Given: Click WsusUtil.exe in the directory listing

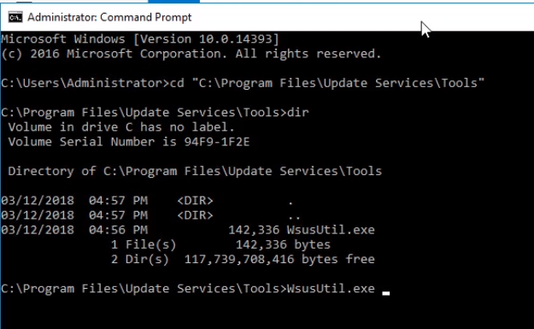Looking at the screenshot, I should coord(331,230).
